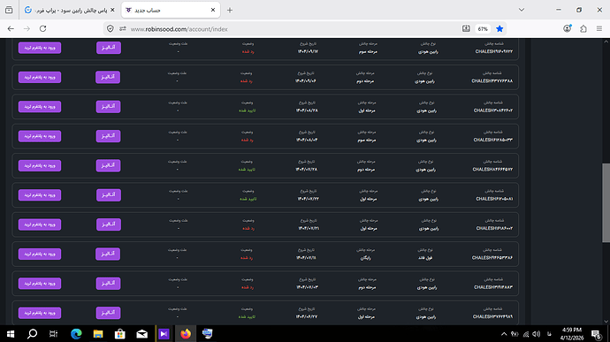The height and width of the screenshot is (342, 610).
Task: Expand the hidden system tray icons chevron
Action: pyautogui.click(x=504, y=334)
